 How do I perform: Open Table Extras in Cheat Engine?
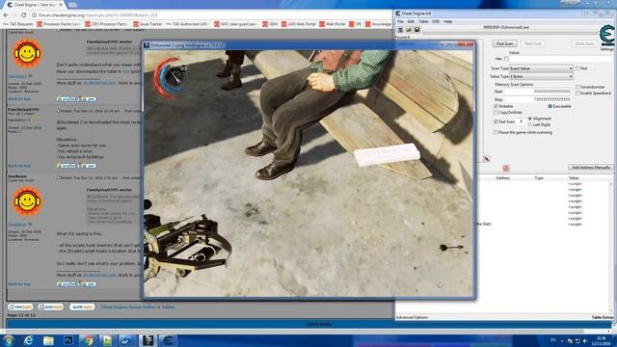(x=603, y=317)
